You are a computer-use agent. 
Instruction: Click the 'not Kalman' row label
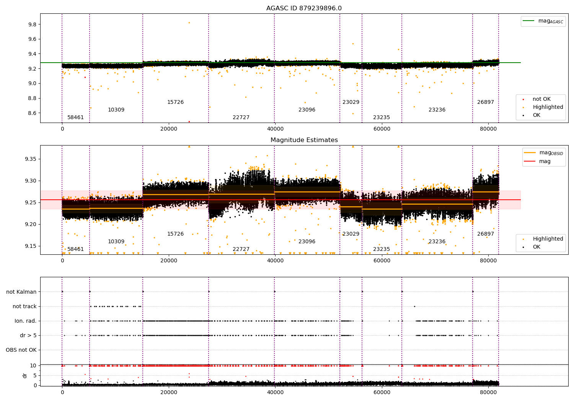tap(21, 292)
